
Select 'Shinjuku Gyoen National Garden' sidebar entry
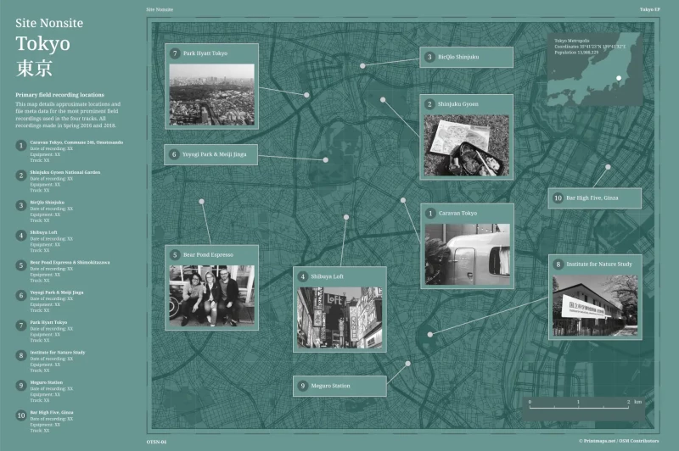65,172
